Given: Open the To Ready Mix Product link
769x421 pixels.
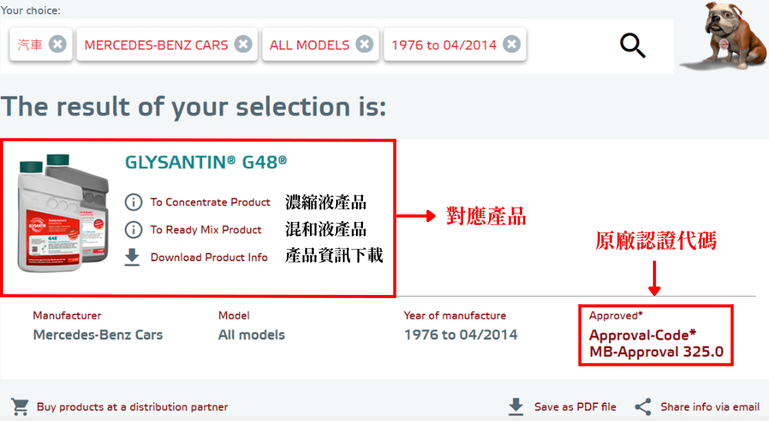Looking at the screenshot, I should tap(206, 230).
